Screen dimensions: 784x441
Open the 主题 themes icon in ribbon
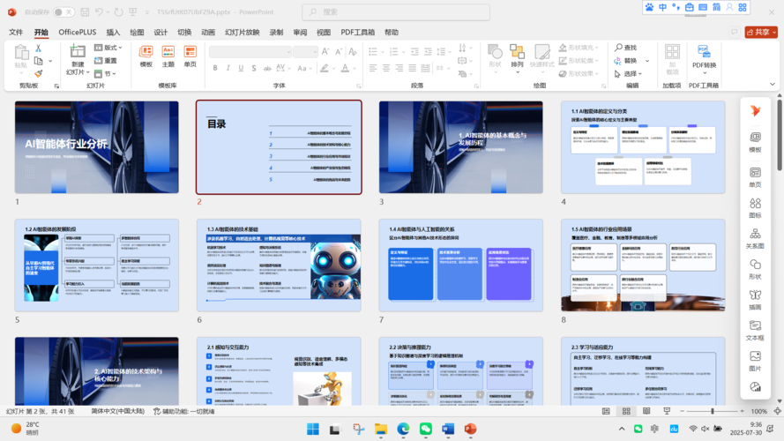click(x=168, y=56)
